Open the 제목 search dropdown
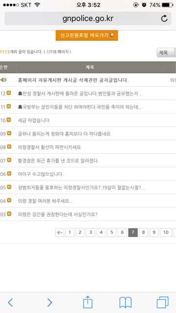 [x=166, y=53]
